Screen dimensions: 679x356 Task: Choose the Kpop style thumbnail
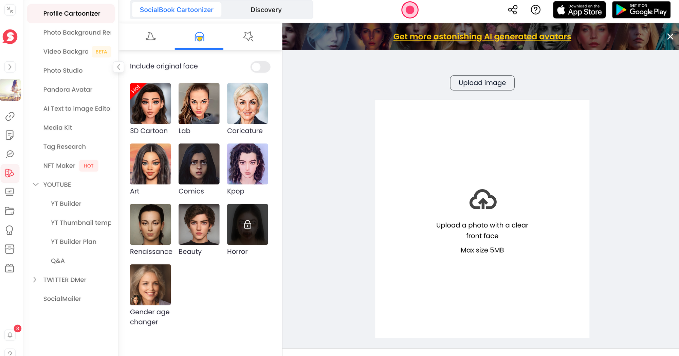click(x=247, y=164)
